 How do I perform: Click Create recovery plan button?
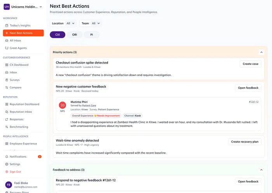coord(244,142)
